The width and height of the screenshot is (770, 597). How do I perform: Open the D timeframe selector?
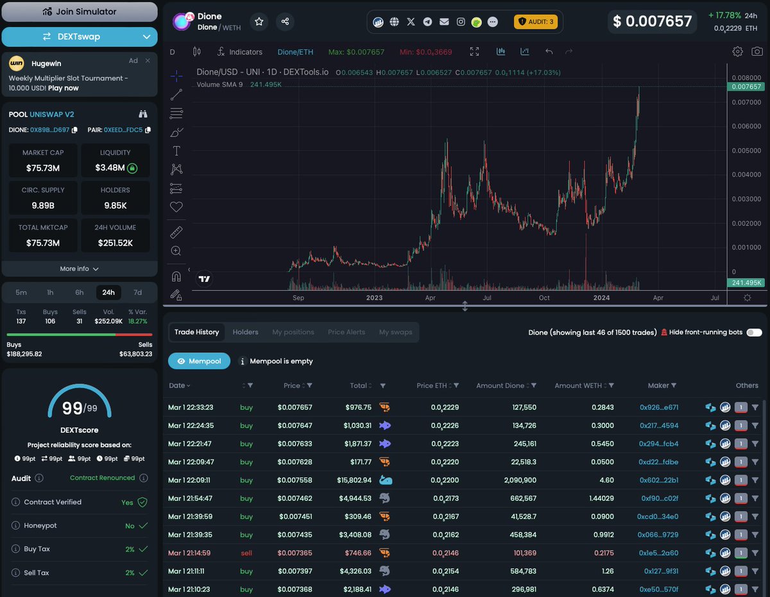pyautogui.click(x=173, y=52)
